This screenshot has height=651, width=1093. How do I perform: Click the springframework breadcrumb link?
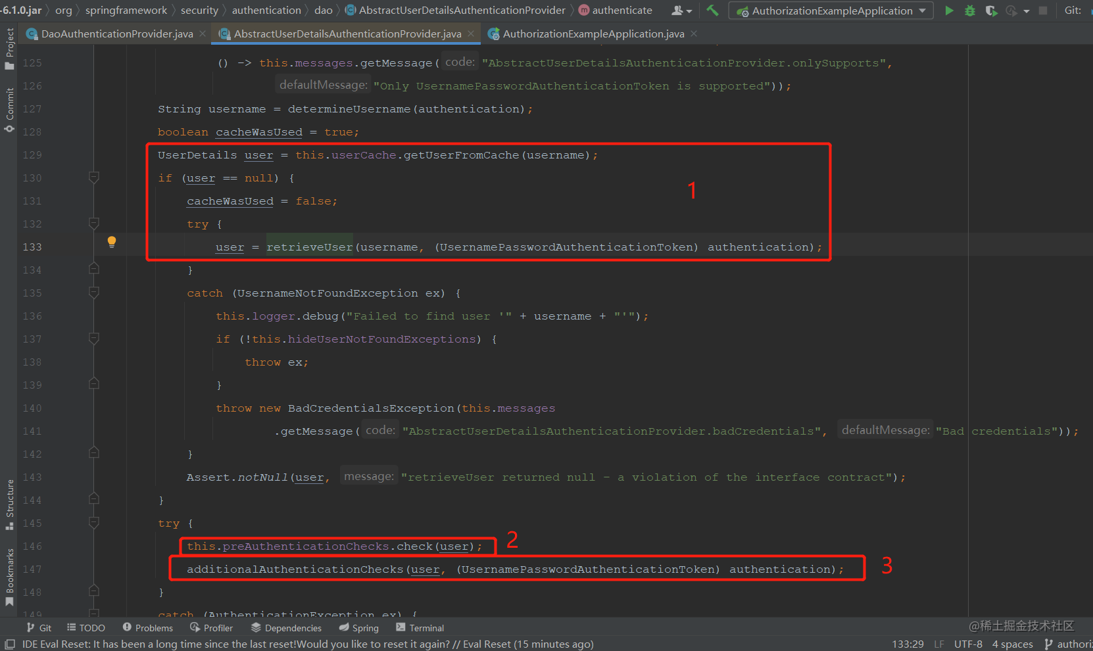[x=126, y=10]
